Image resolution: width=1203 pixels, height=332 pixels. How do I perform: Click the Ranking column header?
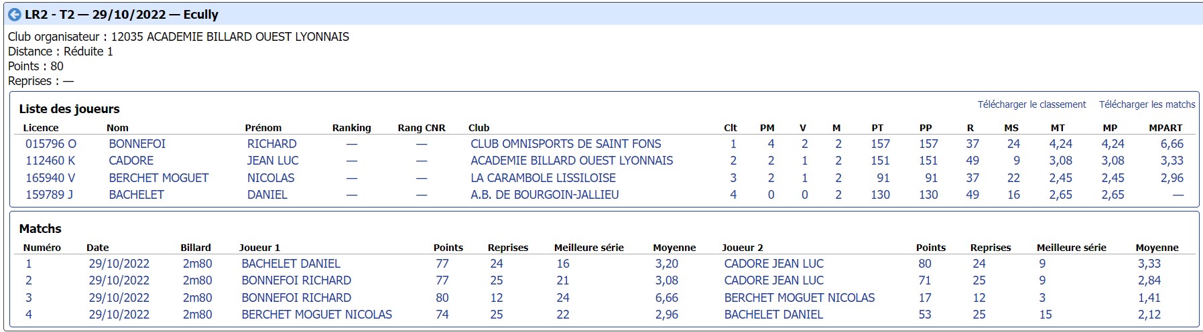(x=351, y=128)
